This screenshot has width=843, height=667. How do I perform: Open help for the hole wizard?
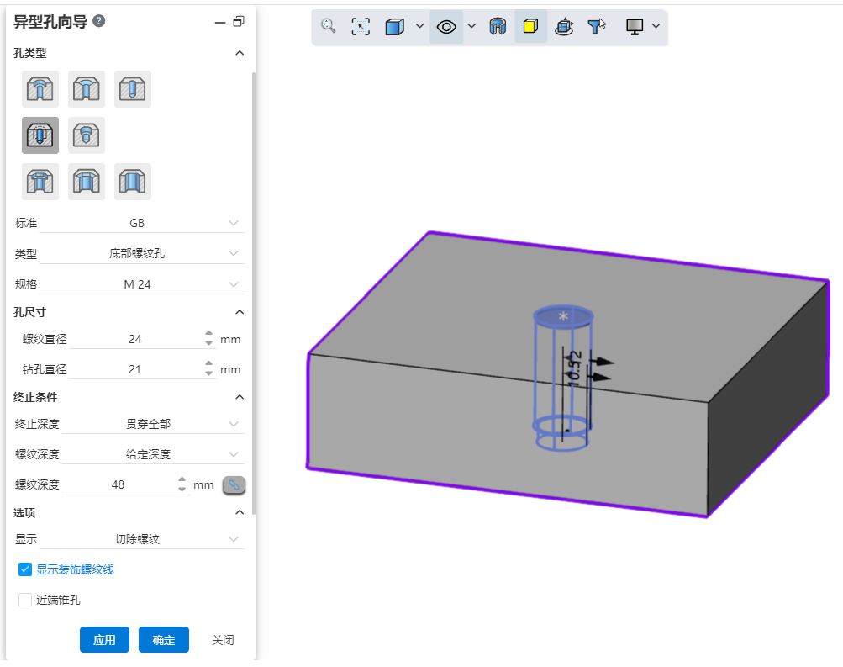pos(99,21)
